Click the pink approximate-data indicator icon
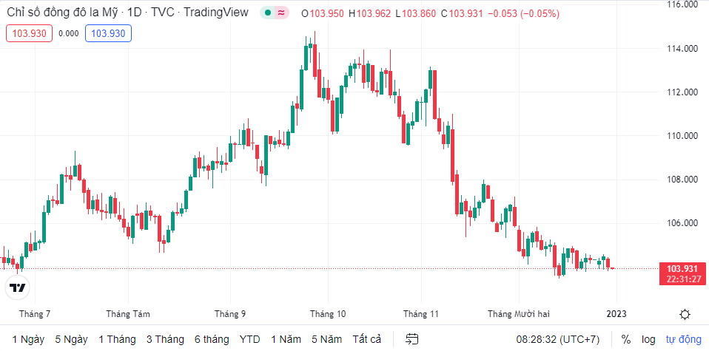709x351 pixels. [x=280, y=13]
